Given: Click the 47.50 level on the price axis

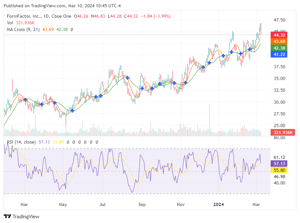Looking at the screenshot, I should pyautogui.click(x=279, y=20).
